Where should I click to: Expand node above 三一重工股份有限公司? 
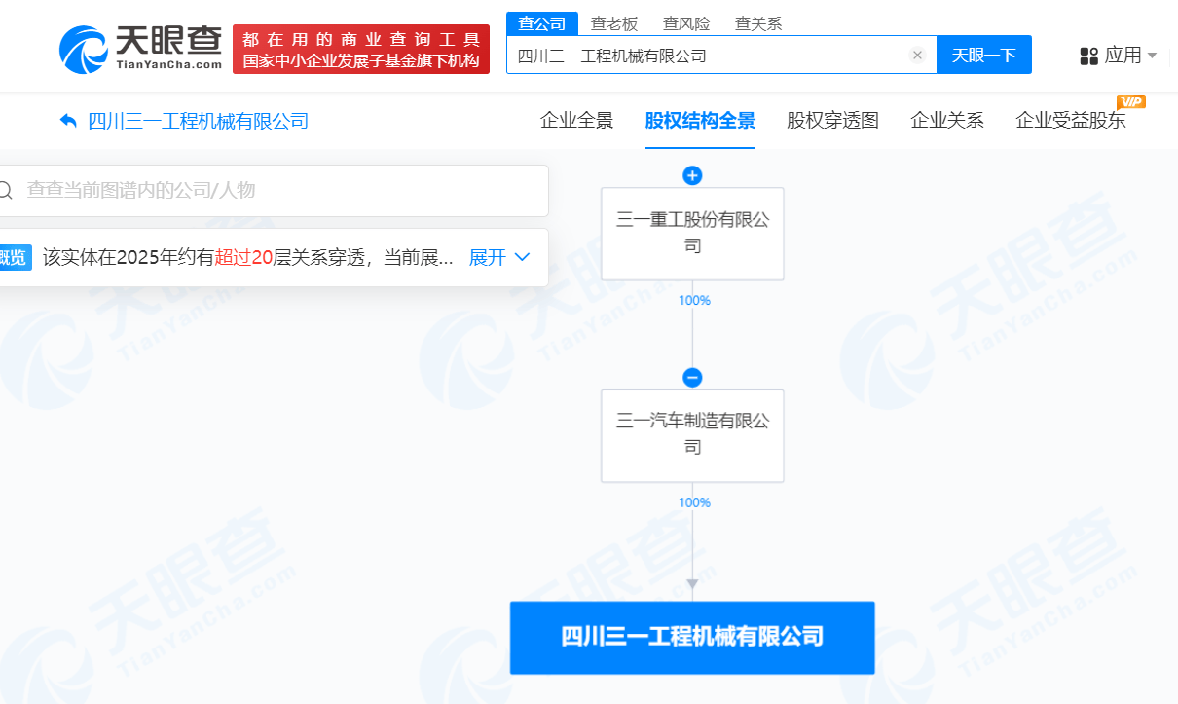pyautogui.click(x=692, y=175)
